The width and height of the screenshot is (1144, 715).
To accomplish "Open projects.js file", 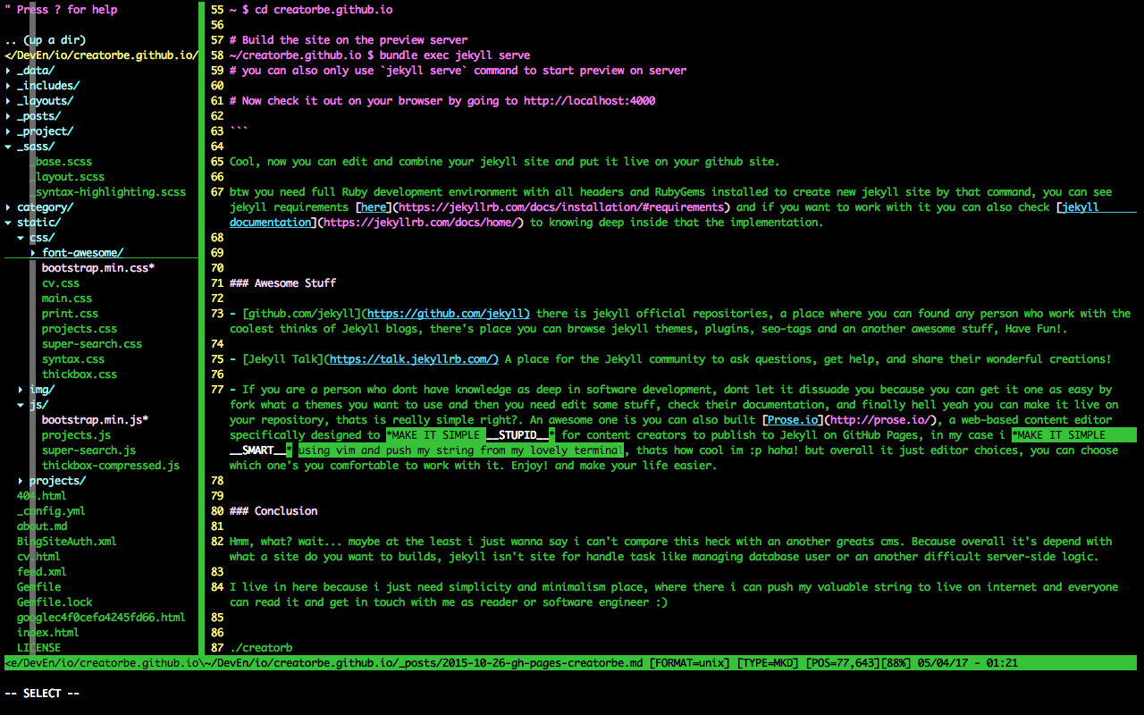I will 76,435.
